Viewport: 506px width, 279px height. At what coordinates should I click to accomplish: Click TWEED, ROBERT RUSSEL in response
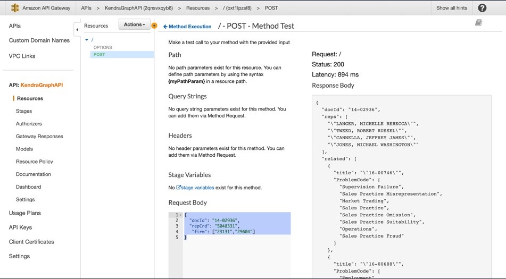tap(367, 131)
